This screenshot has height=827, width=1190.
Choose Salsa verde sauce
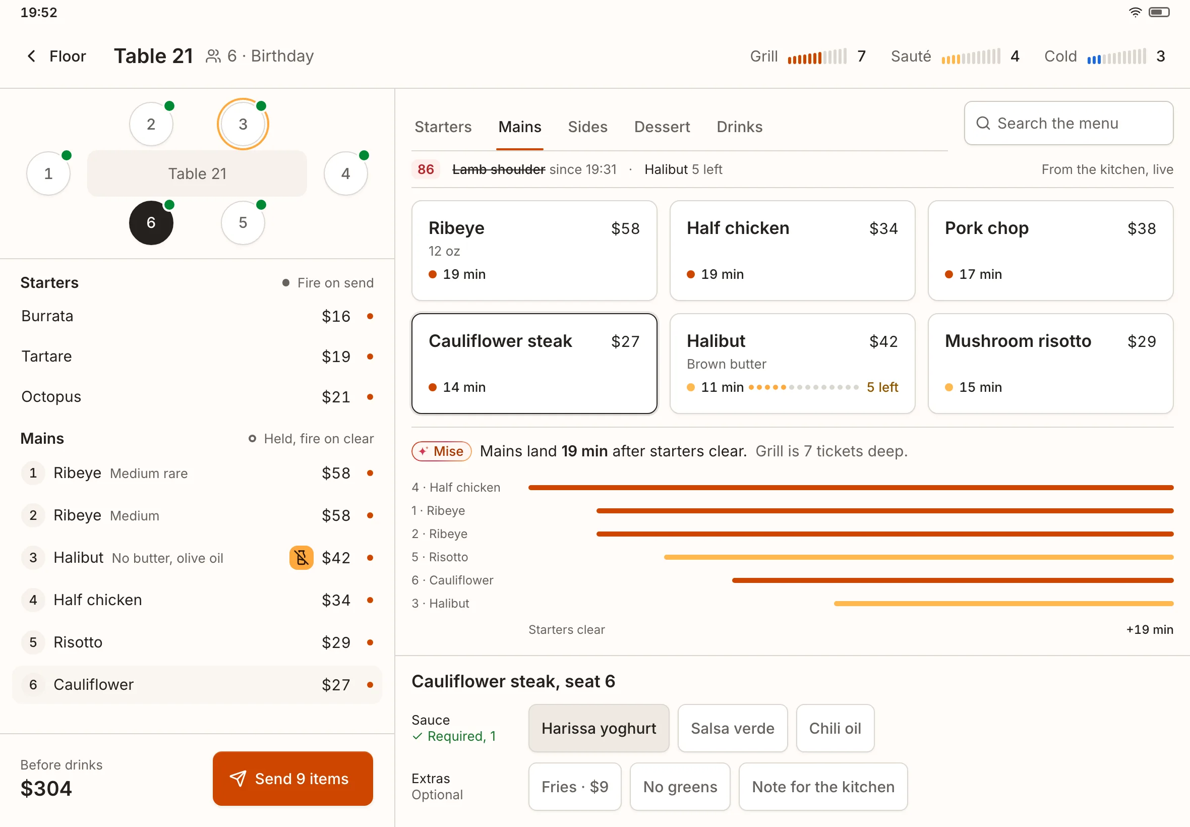[x=732, y=728]
